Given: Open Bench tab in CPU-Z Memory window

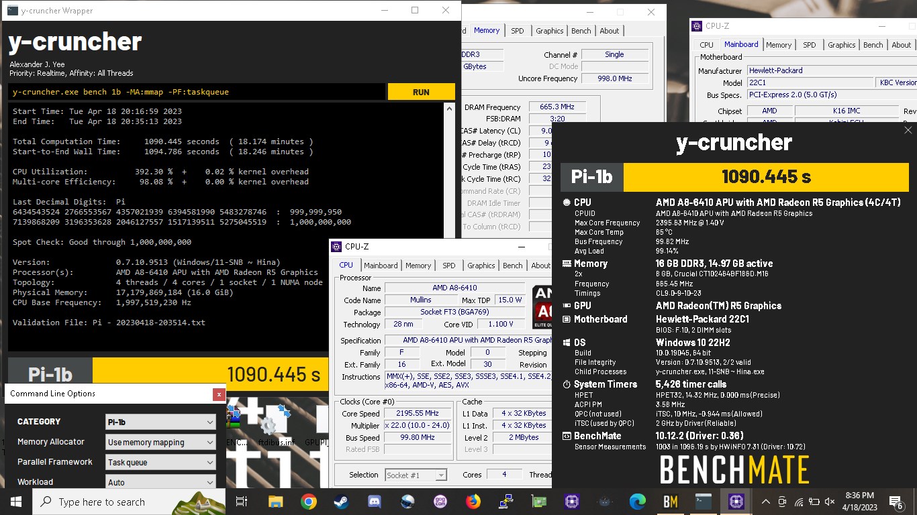Looking at the screenshot, I should pyautogui.click(x=581, y=31).
